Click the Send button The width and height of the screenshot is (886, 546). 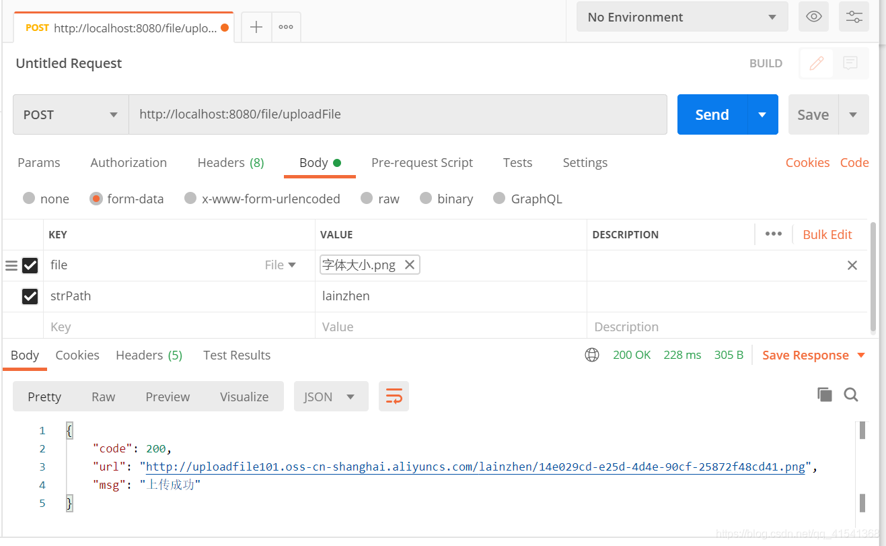tap(711, 114)
